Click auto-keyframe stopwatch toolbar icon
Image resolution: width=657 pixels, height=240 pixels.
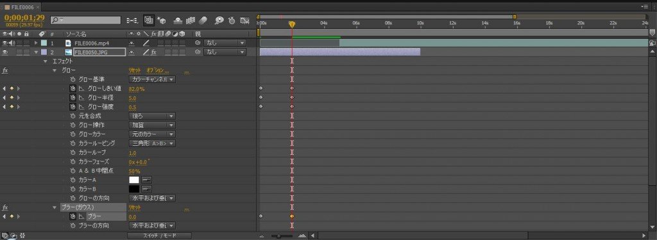(232, 20)
